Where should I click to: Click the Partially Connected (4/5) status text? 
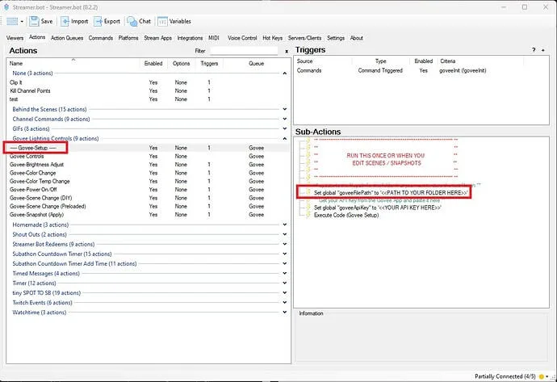click(x=505, y=376)
